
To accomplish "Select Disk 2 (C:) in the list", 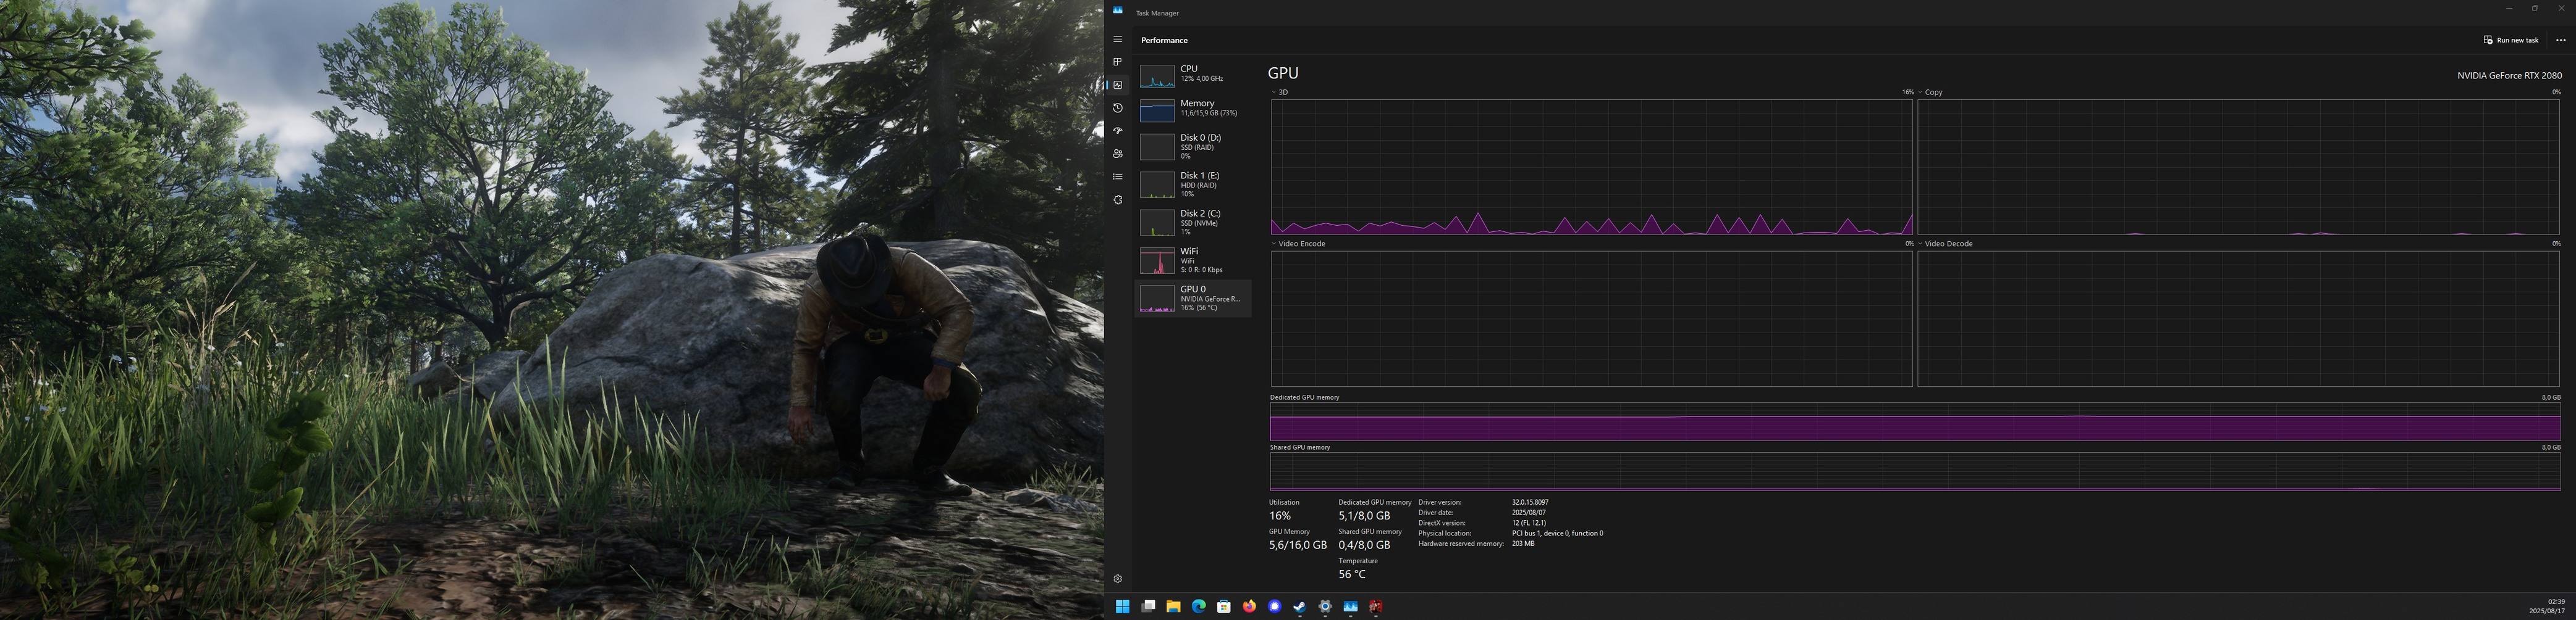I will pos(1193,221).
